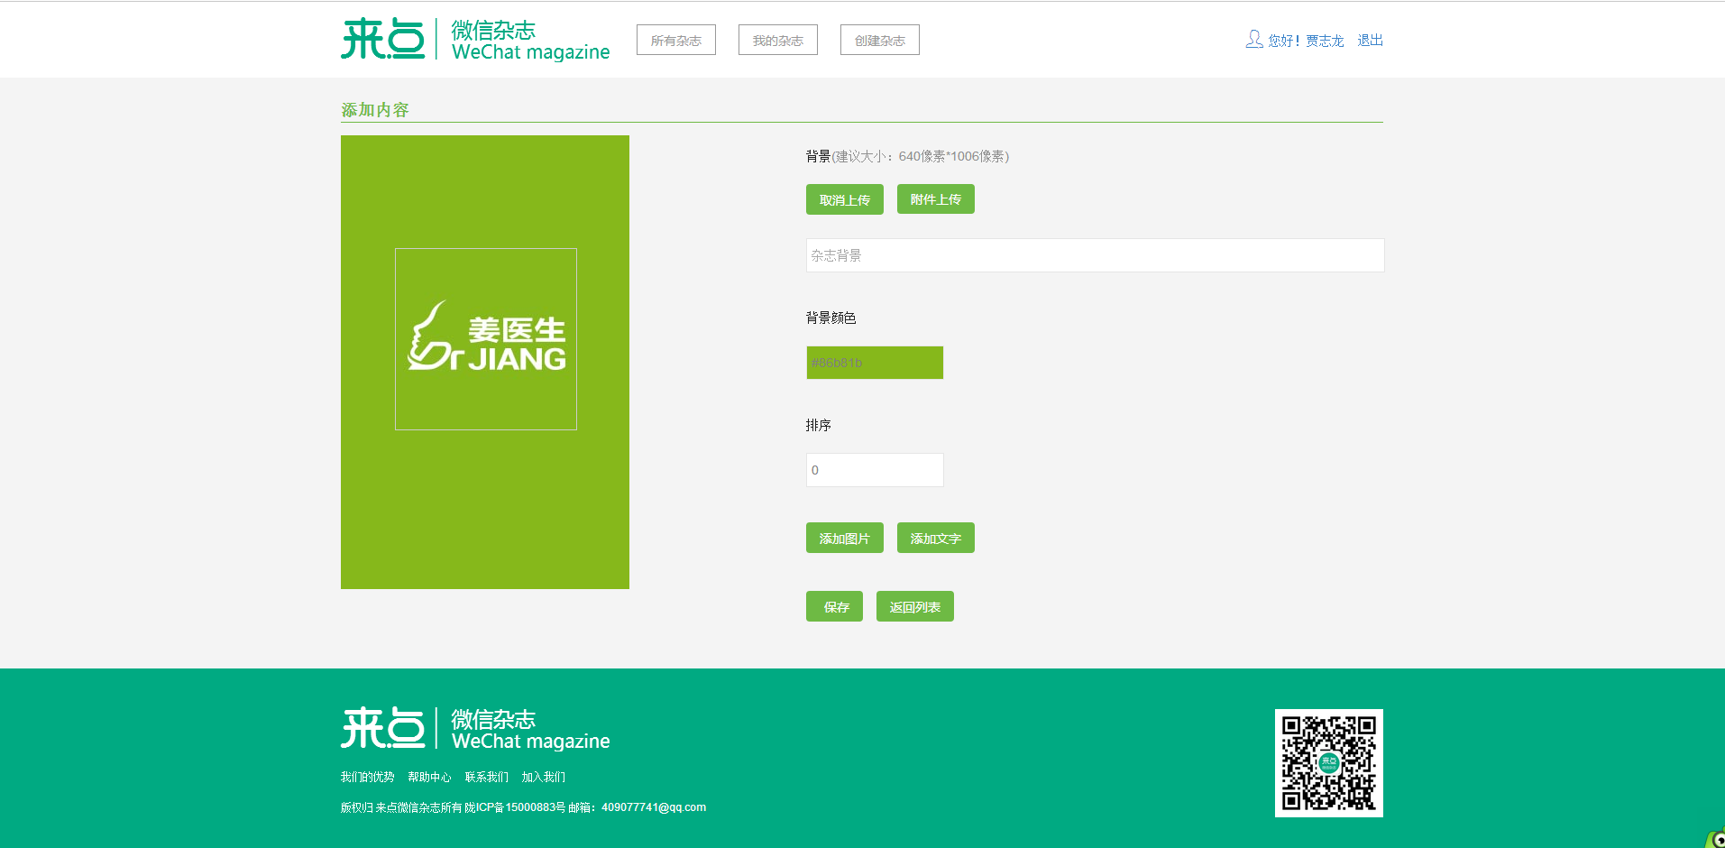Click the 保存 save button
This screenshot has width=1725, height=848.
(835, 606)
